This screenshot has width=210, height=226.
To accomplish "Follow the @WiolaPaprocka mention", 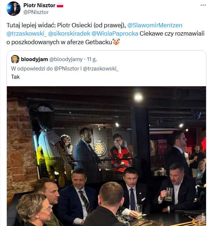I will pyautogui.click(x=115, y=33).
